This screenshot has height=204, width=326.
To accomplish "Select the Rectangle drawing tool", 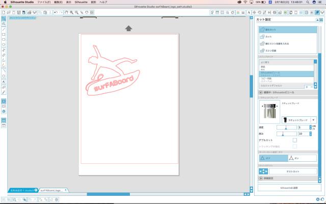I will tap(4, 35).
